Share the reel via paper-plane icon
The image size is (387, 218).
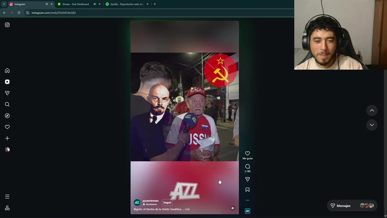(x=247, y=179)
